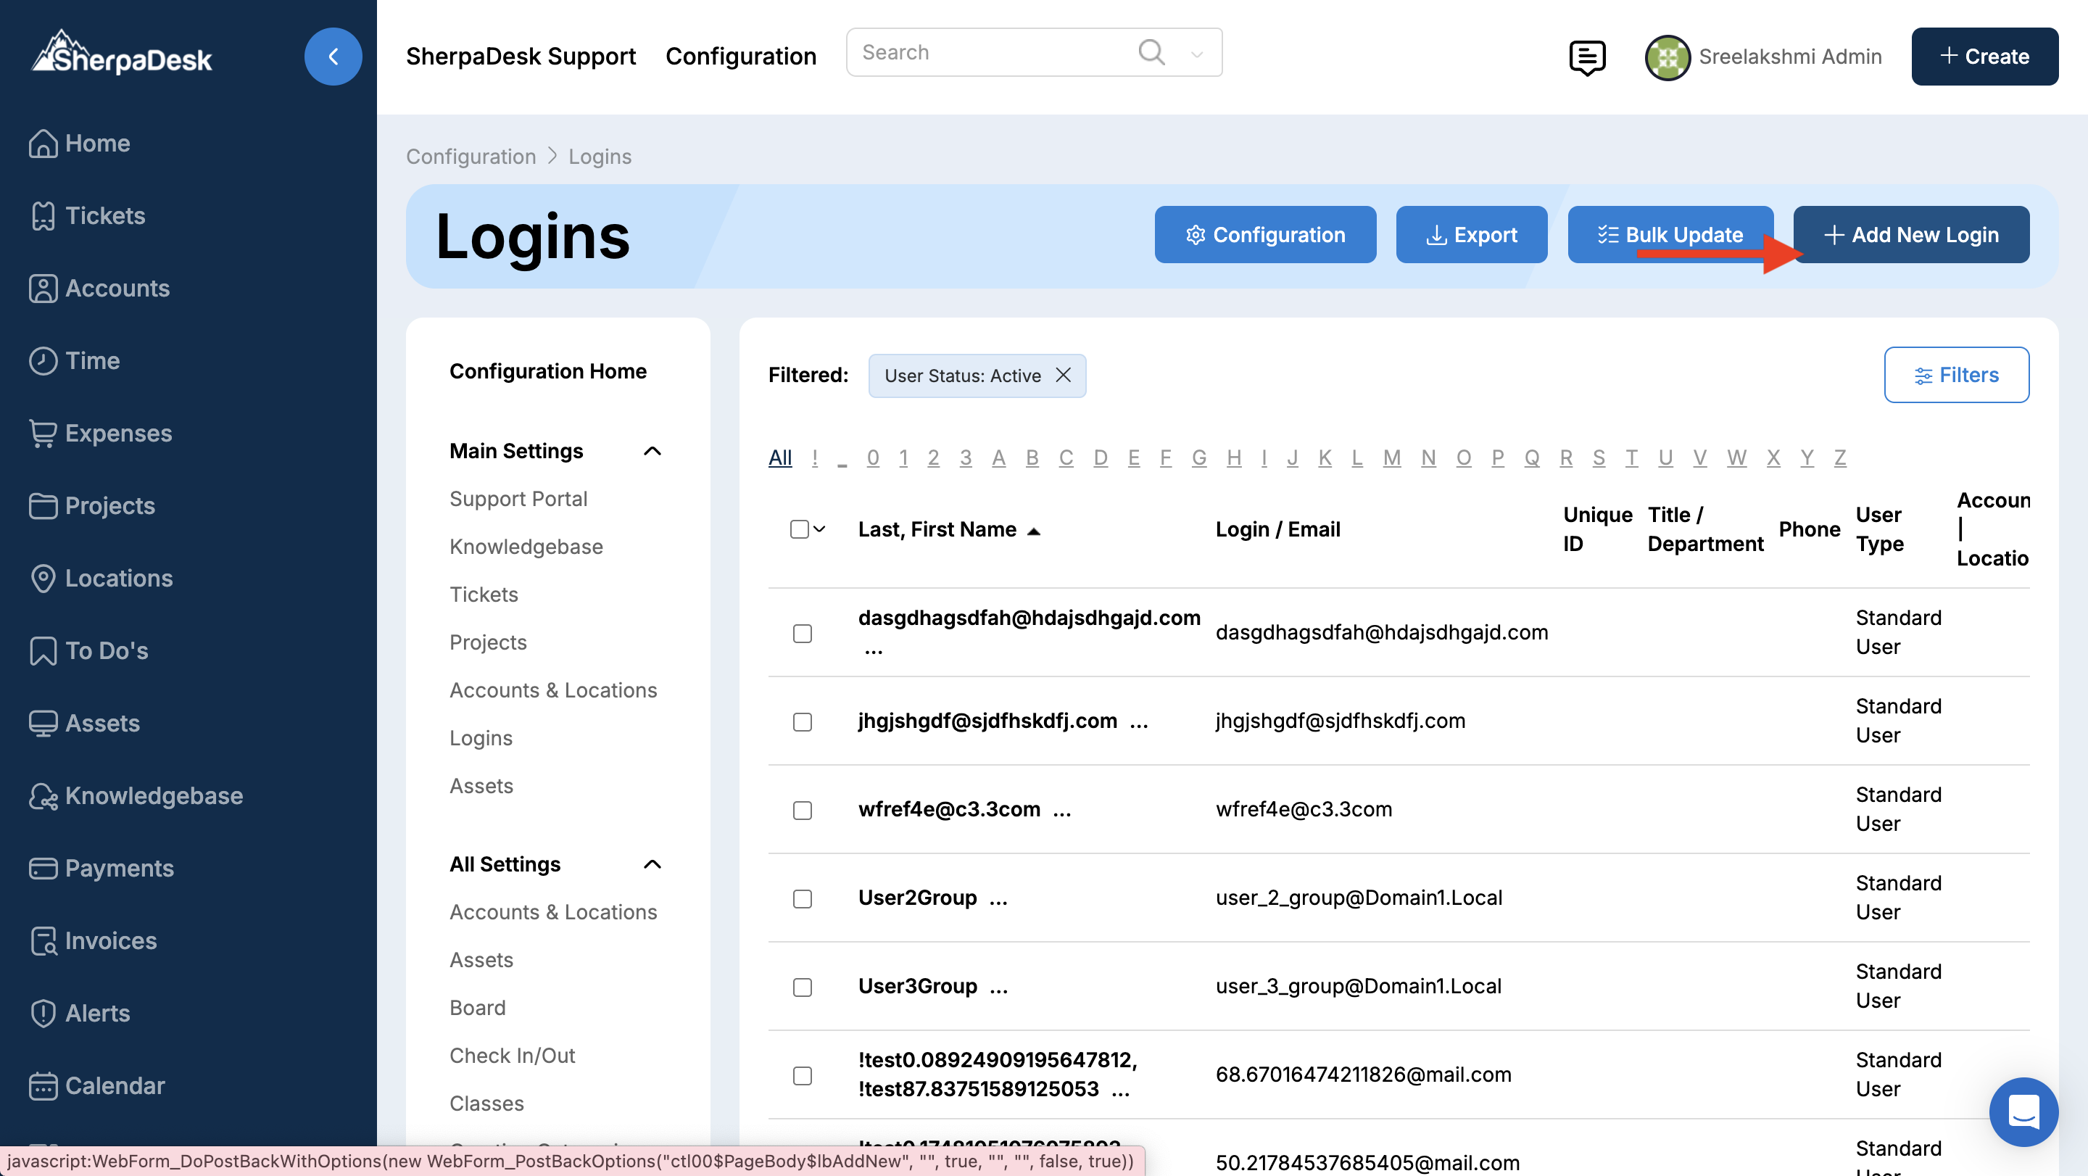Remove the User Status Active filter
This screenshot has width=2088, height=1176.
tap(1064, 376)
